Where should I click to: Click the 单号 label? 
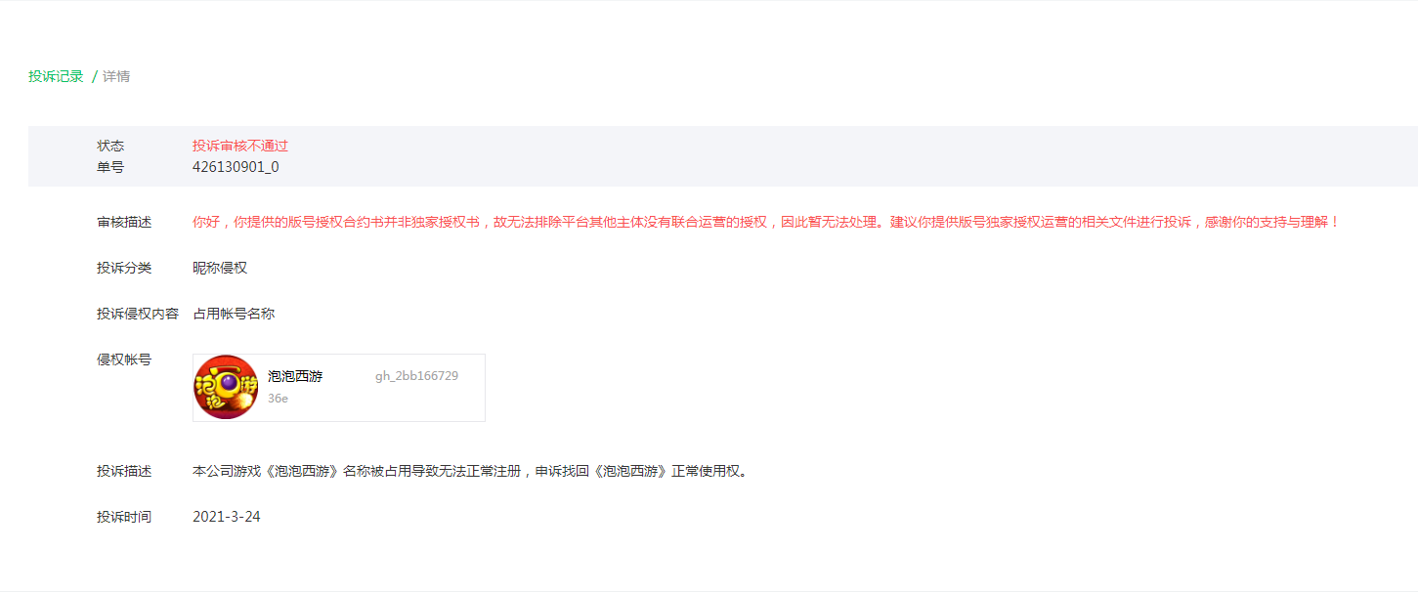pyautogui.click(x=110, y=167)
